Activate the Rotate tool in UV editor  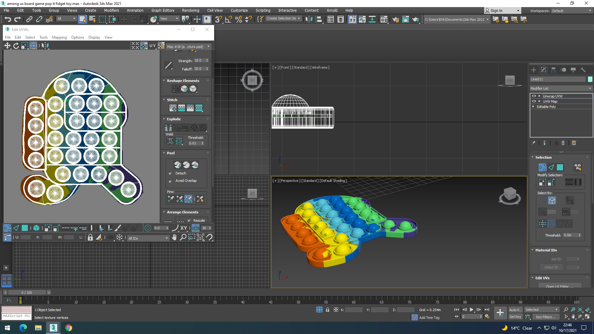tap(16, 46)
